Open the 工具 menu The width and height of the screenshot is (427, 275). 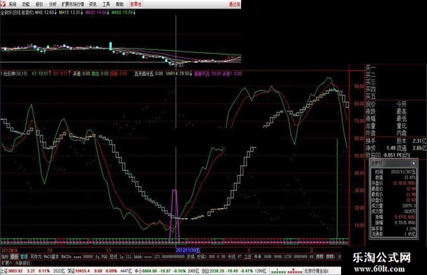106,4
